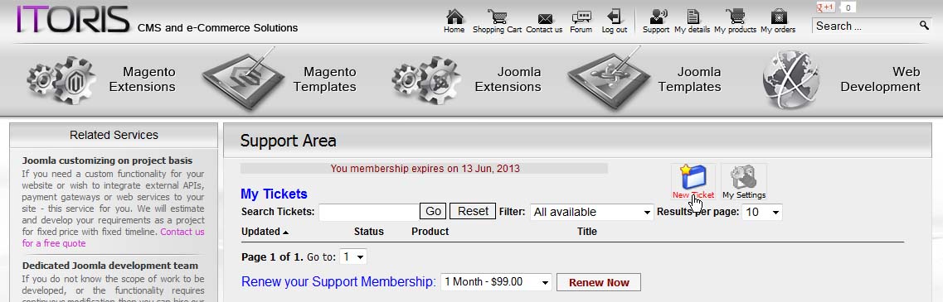Expand the Filter All available dropdown
The image size is (943, 302).
pyautogui.click(x=592, y=212)
